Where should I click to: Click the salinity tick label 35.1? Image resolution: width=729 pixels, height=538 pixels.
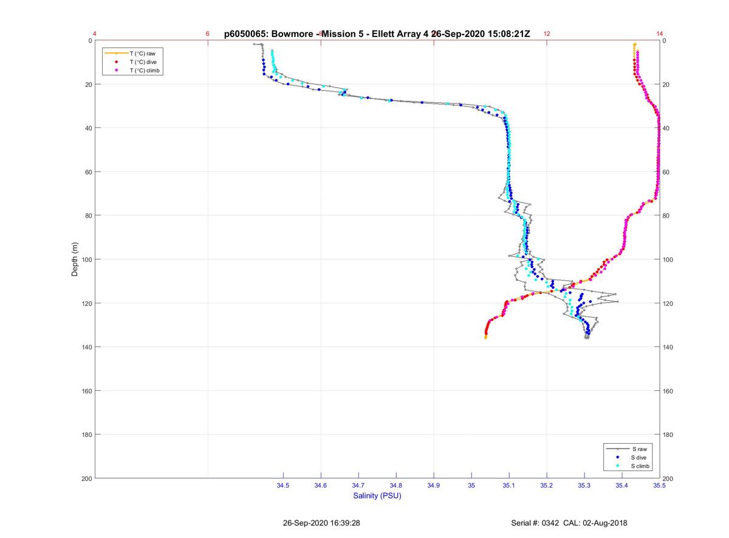click(x=509, y=485)
